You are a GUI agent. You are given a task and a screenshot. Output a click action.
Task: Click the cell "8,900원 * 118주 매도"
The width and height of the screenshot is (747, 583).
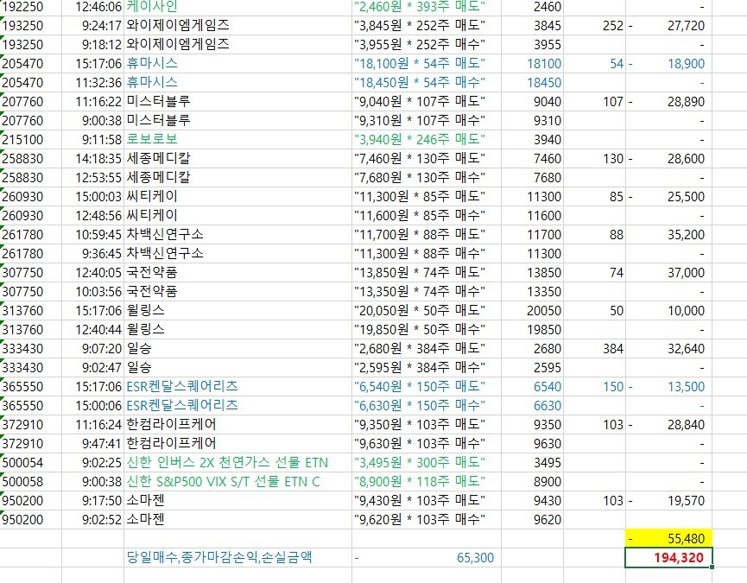click(427, 482)
